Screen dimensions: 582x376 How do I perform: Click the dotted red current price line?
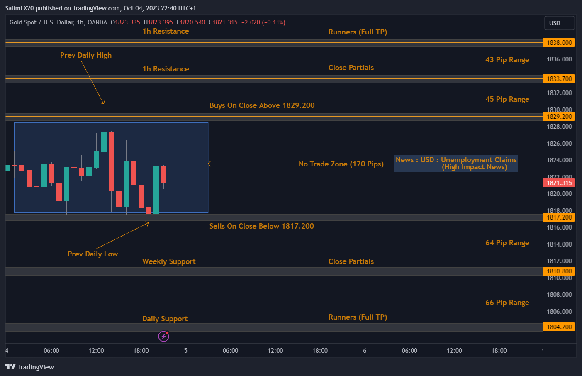(290, 183)
